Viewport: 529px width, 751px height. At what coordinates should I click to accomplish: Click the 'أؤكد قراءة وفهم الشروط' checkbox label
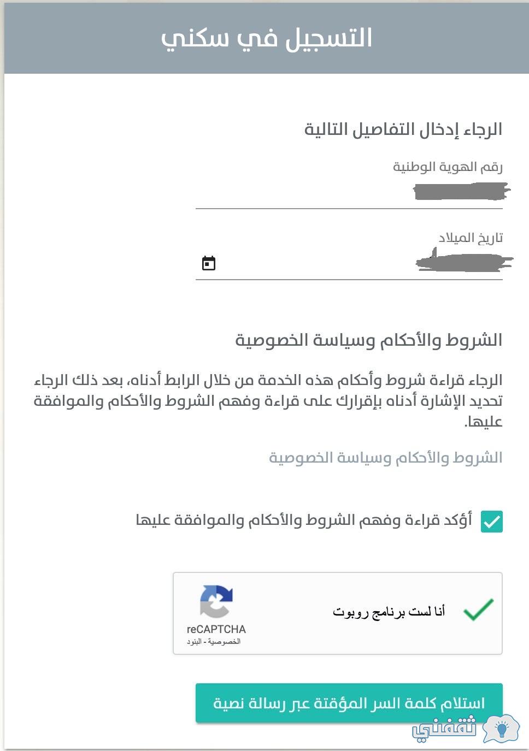click(x=304, y=520)
